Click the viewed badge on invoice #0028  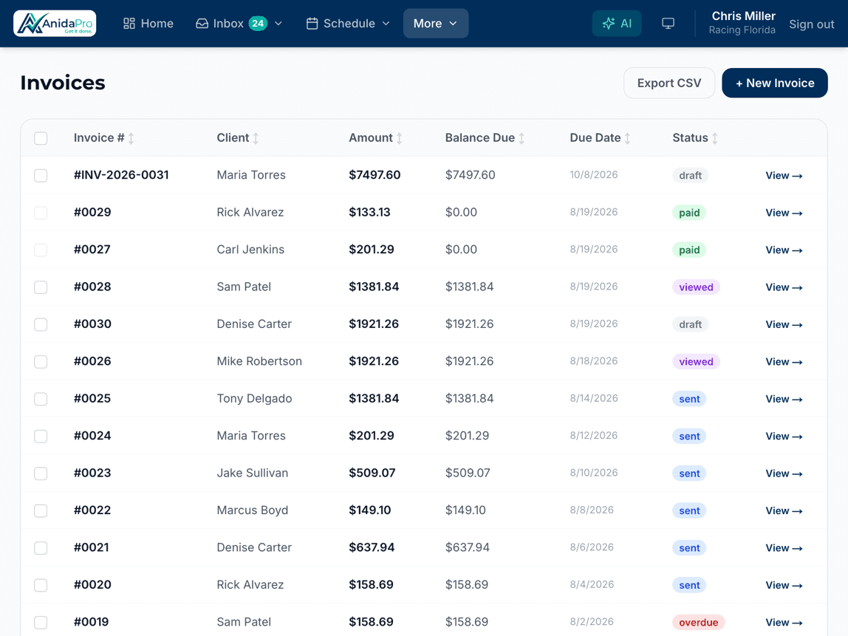pos(696,287)
